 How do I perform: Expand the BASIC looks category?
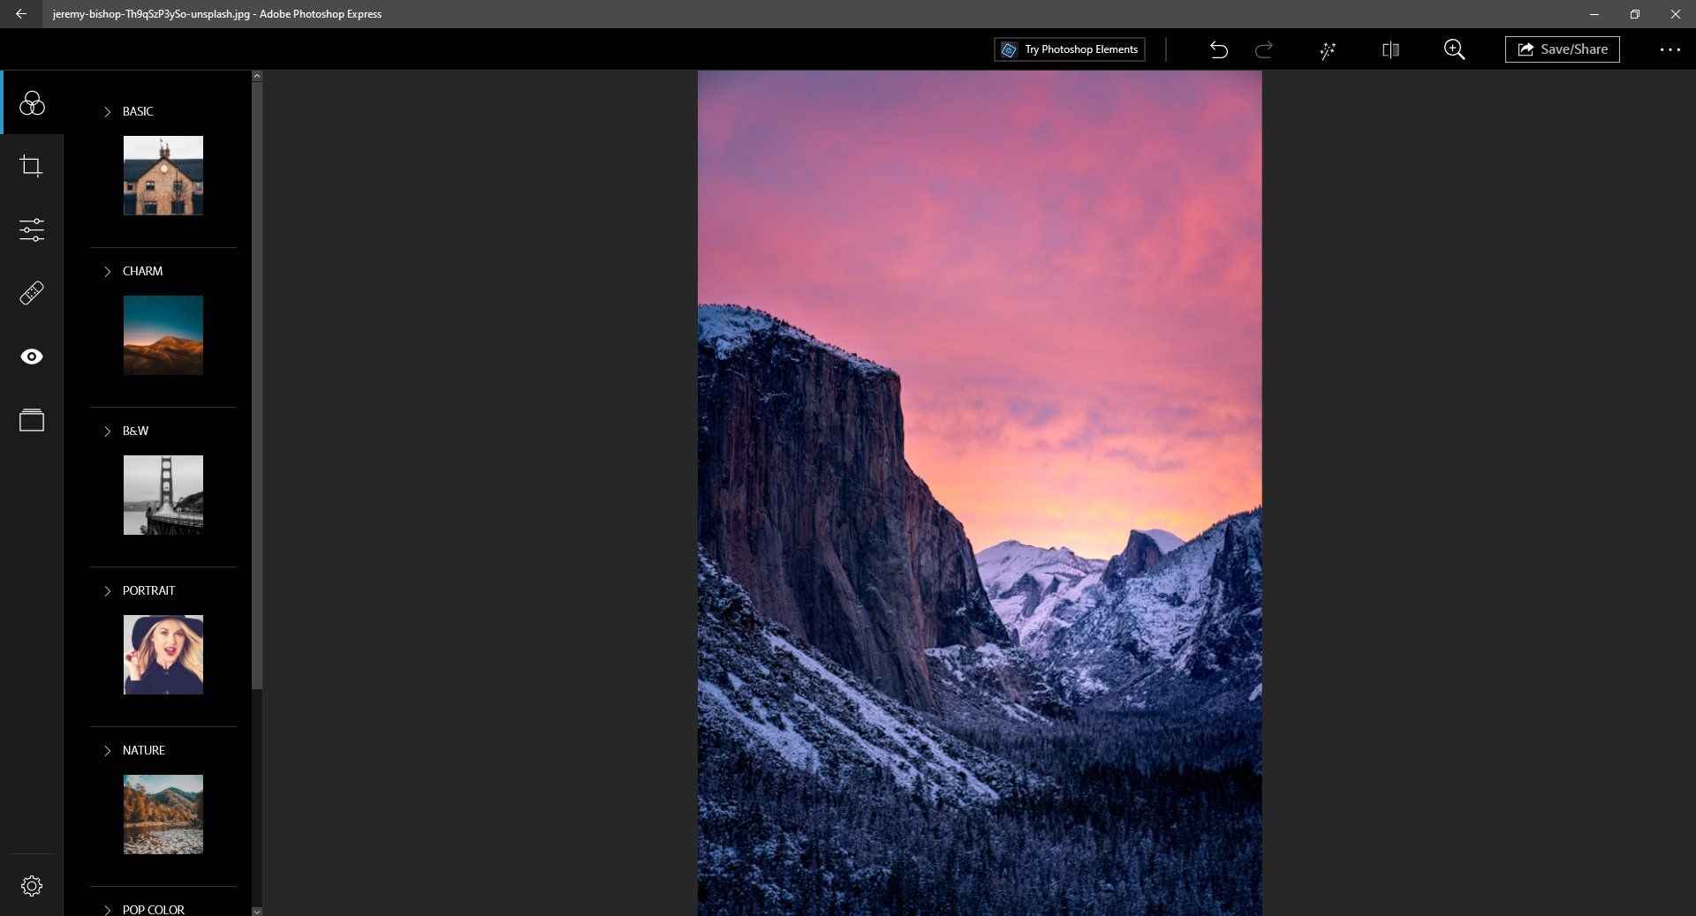[108, 112]
